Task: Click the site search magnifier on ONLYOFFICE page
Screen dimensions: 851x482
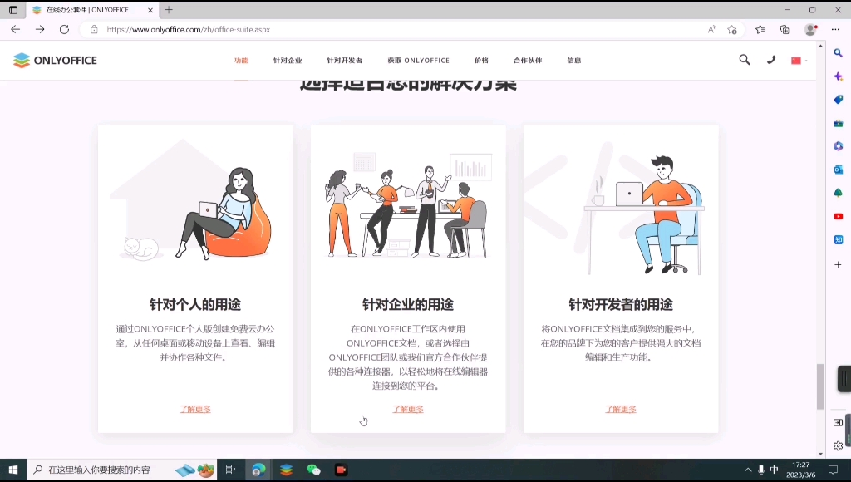Action: (745, 60)
